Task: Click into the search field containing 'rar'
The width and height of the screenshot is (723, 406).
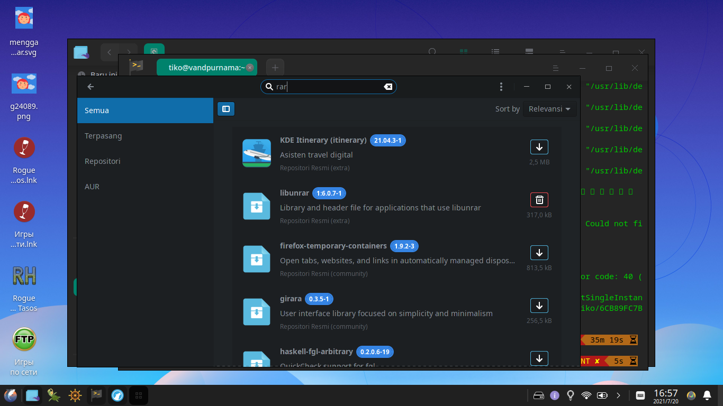Action: click(x=328, y=87)
